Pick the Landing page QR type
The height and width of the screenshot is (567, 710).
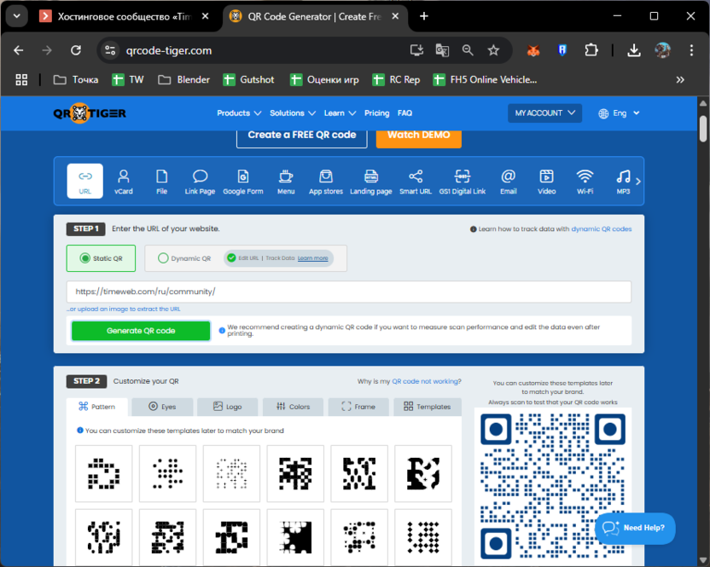click(370, 179)
